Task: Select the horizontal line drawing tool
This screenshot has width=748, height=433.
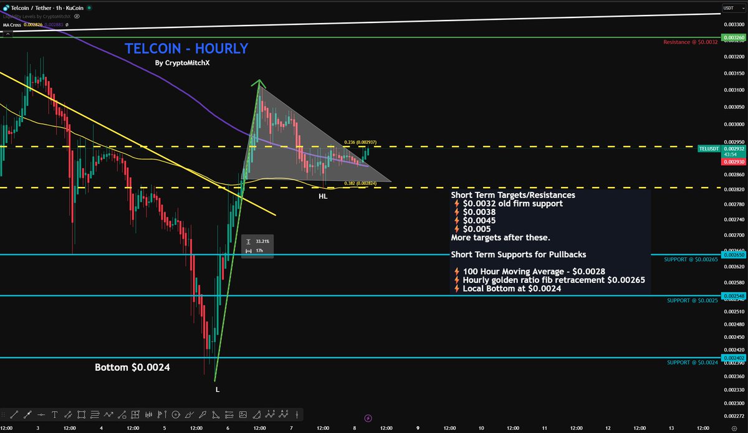Action: (x=41, y=415)
